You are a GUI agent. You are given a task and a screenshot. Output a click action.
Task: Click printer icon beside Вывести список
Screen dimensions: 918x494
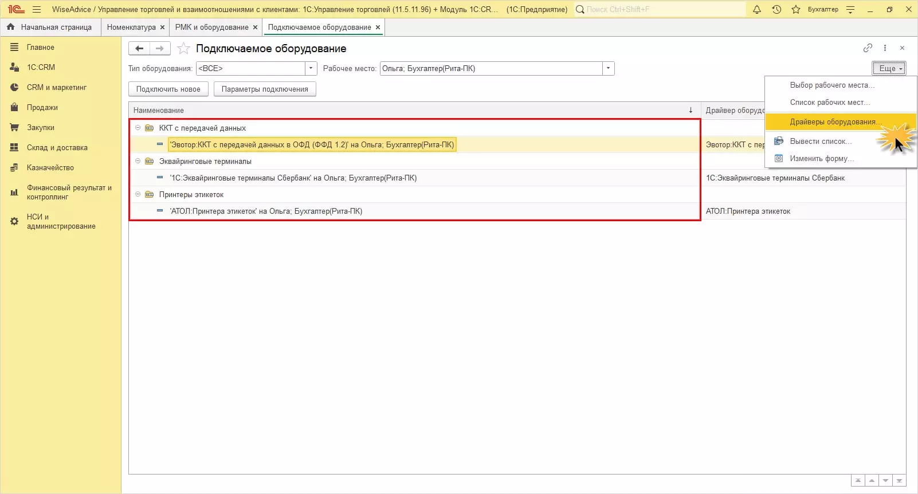[x=779, y=141]
